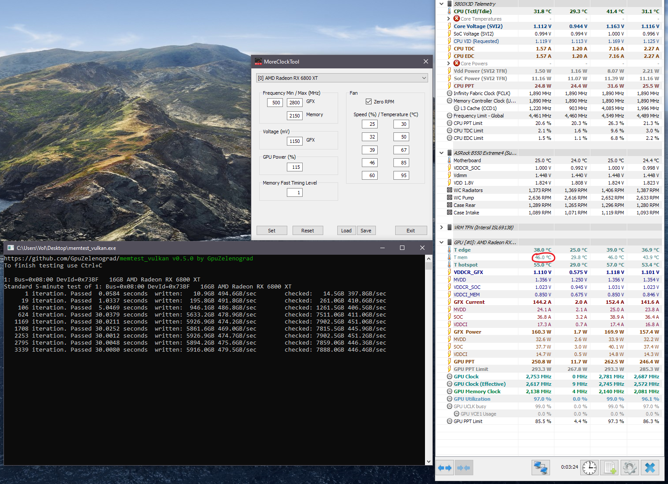Click the thermometer icon beside CPU (Tctl/Tdie)
Screen dimensions: 668x484
tap(449, 11)
